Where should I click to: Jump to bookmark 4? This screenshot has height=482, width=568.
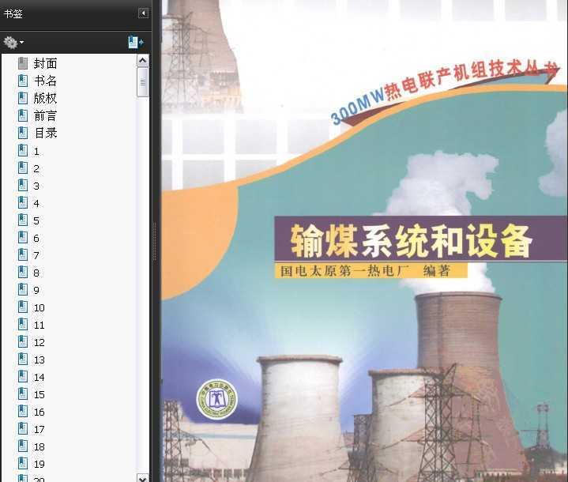click(36, 203)
